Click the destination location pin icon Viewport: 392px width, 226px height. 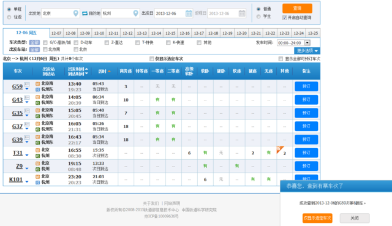[x=135, y=13]
